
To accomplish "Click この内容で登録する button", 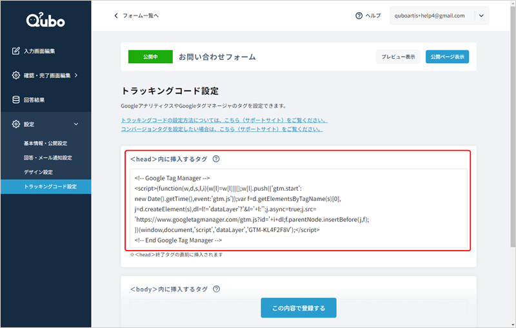I will coord(299,308).
